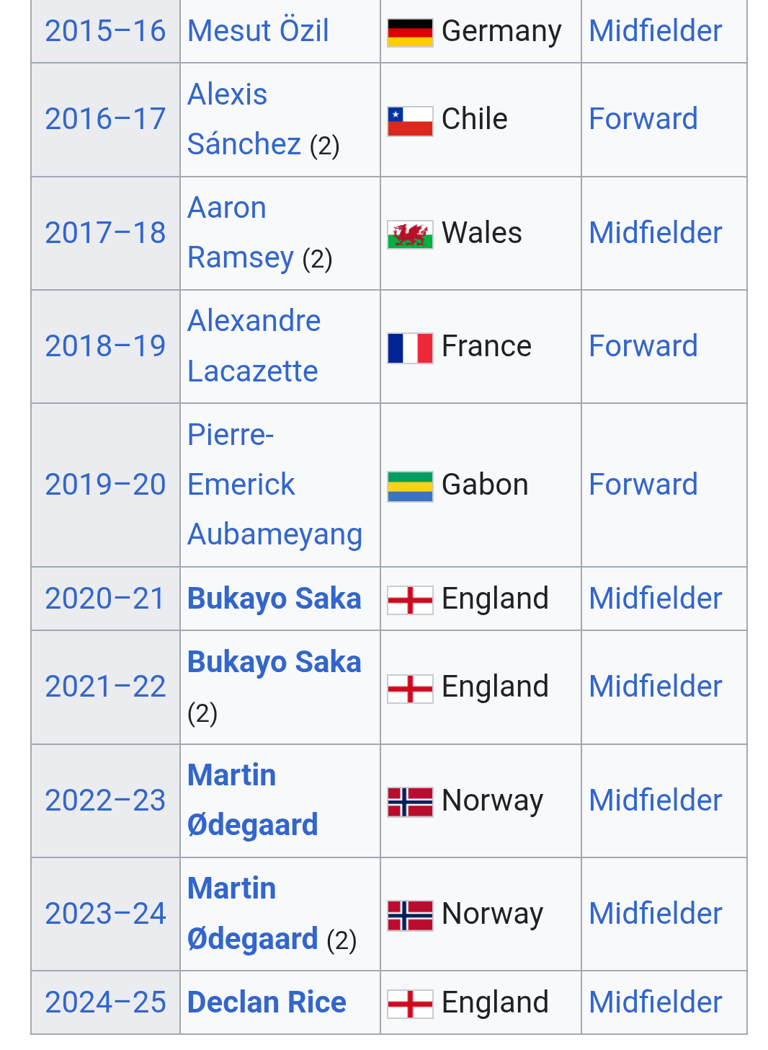Click the England flag in the 2020–21 row
768x1050 pixels.
click(410, 600)
